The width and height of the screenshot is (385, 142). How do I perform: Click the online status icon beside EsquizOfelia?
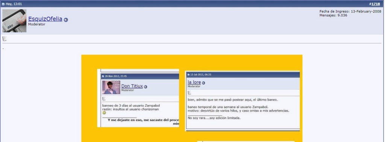(x=66, y=20)
